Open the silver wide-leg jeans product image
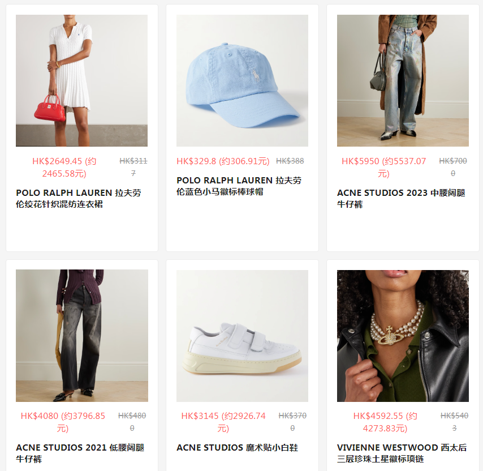 pyautogui.click(x=403, y=80)
